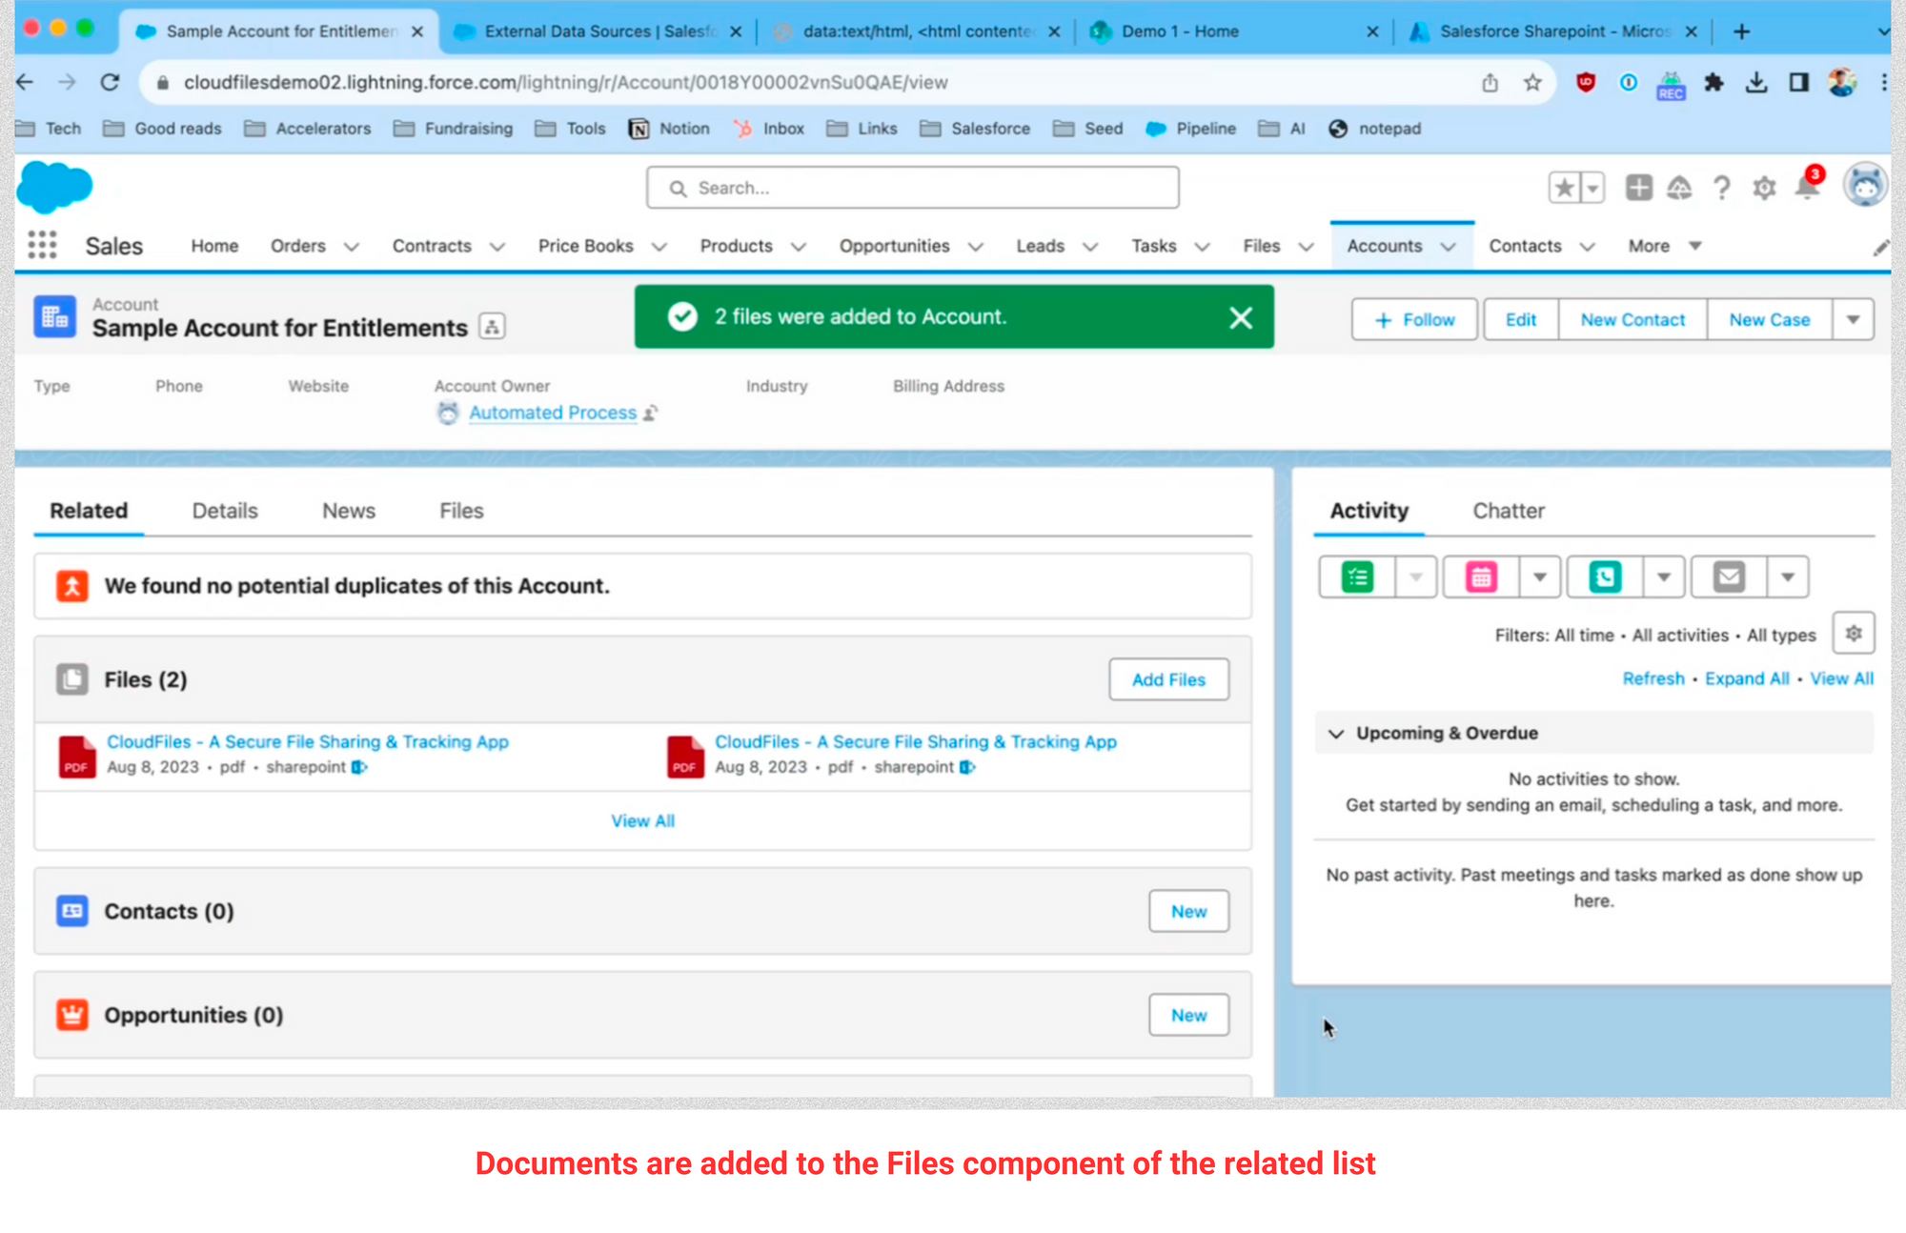This screenshot has width=1906, height=1233.
Task: Switch to the Files tab
Action: (461, 511)
